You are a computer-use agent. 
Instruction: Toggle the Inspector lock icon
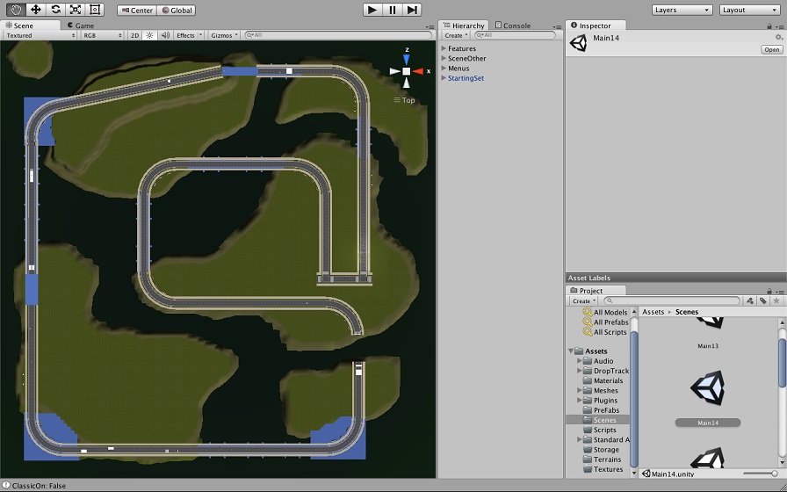[769, 25]
